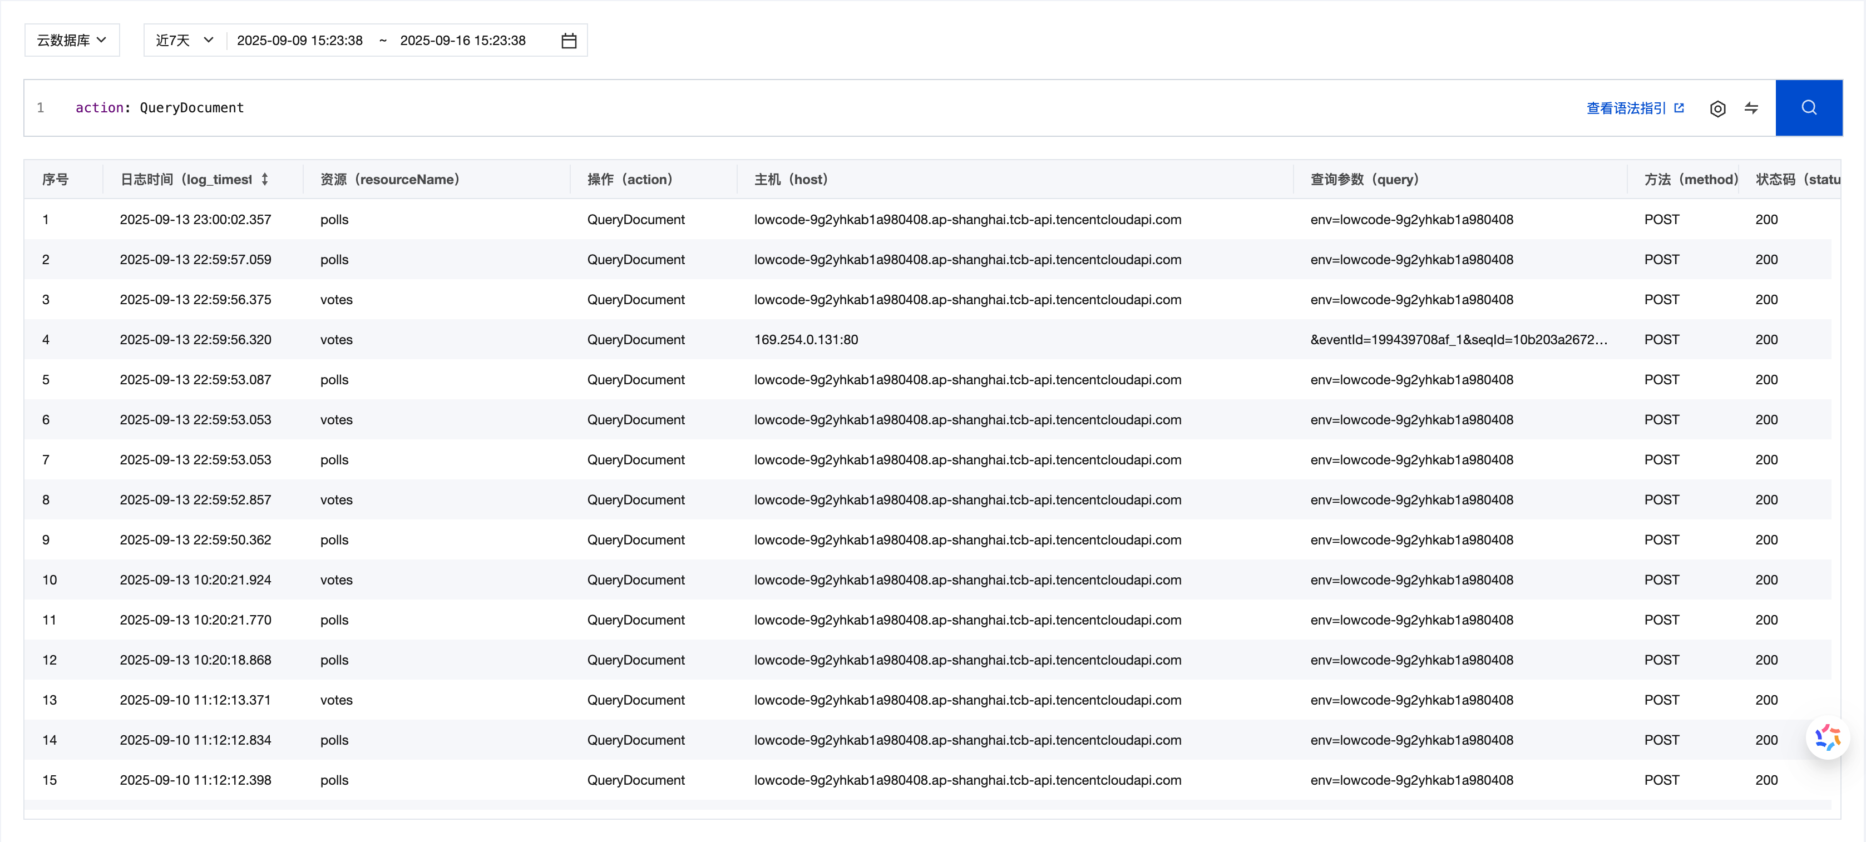
Task: Click the 169.254.0.131:80 host cell
Action: coord(806,340)
